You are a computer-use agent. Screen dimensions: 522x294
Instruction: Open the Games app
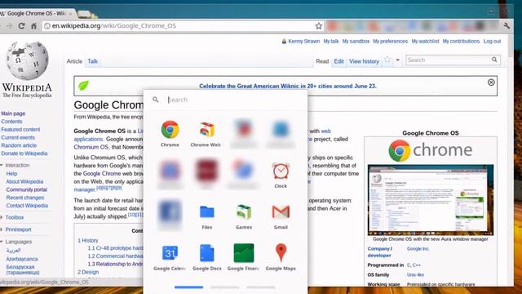(244, 216)
